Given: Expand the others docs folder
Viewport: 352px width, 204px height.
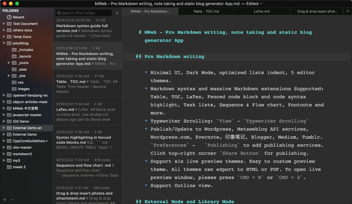Looking at the screenshot, I should [4, 30].
